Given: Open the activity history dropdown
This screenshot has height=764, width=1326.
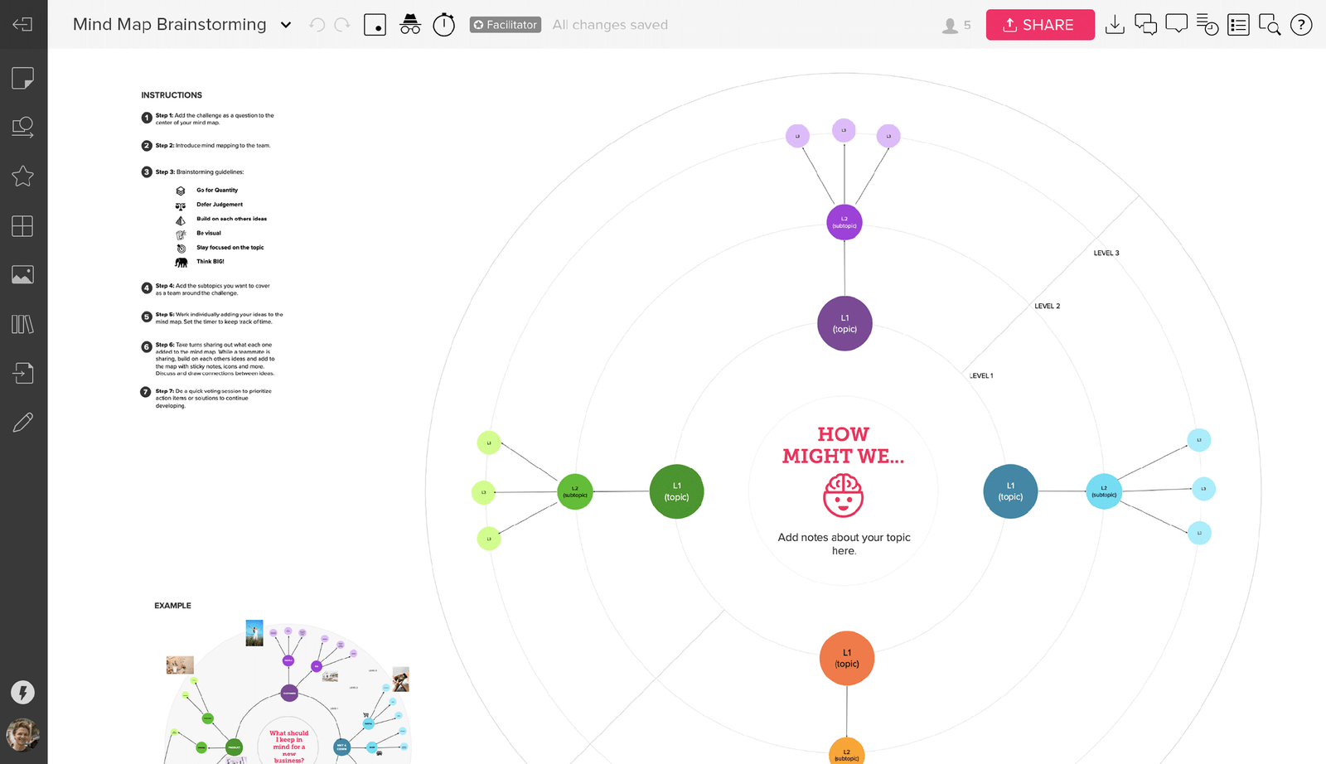Looking at the screenshot, I should click(x=1207, y=25).
